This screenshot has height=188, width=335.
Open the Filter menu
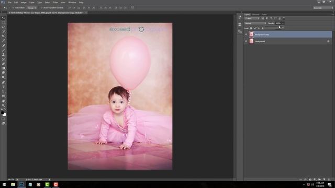click(55, 2)
